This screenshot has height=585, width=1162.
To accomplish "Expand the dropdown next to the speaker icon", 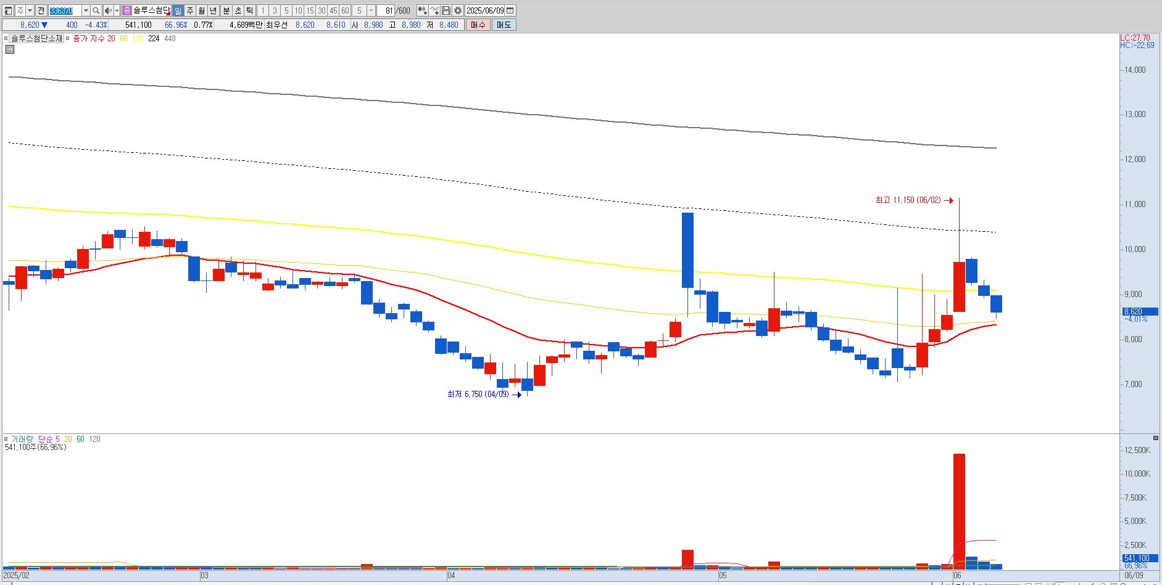I will pos(117,10).
